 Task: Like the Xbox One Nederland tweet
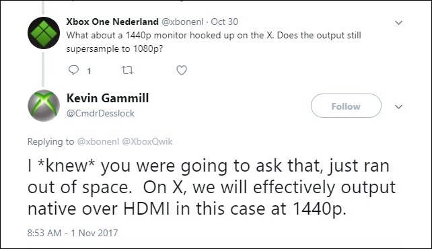pos(182,70)
